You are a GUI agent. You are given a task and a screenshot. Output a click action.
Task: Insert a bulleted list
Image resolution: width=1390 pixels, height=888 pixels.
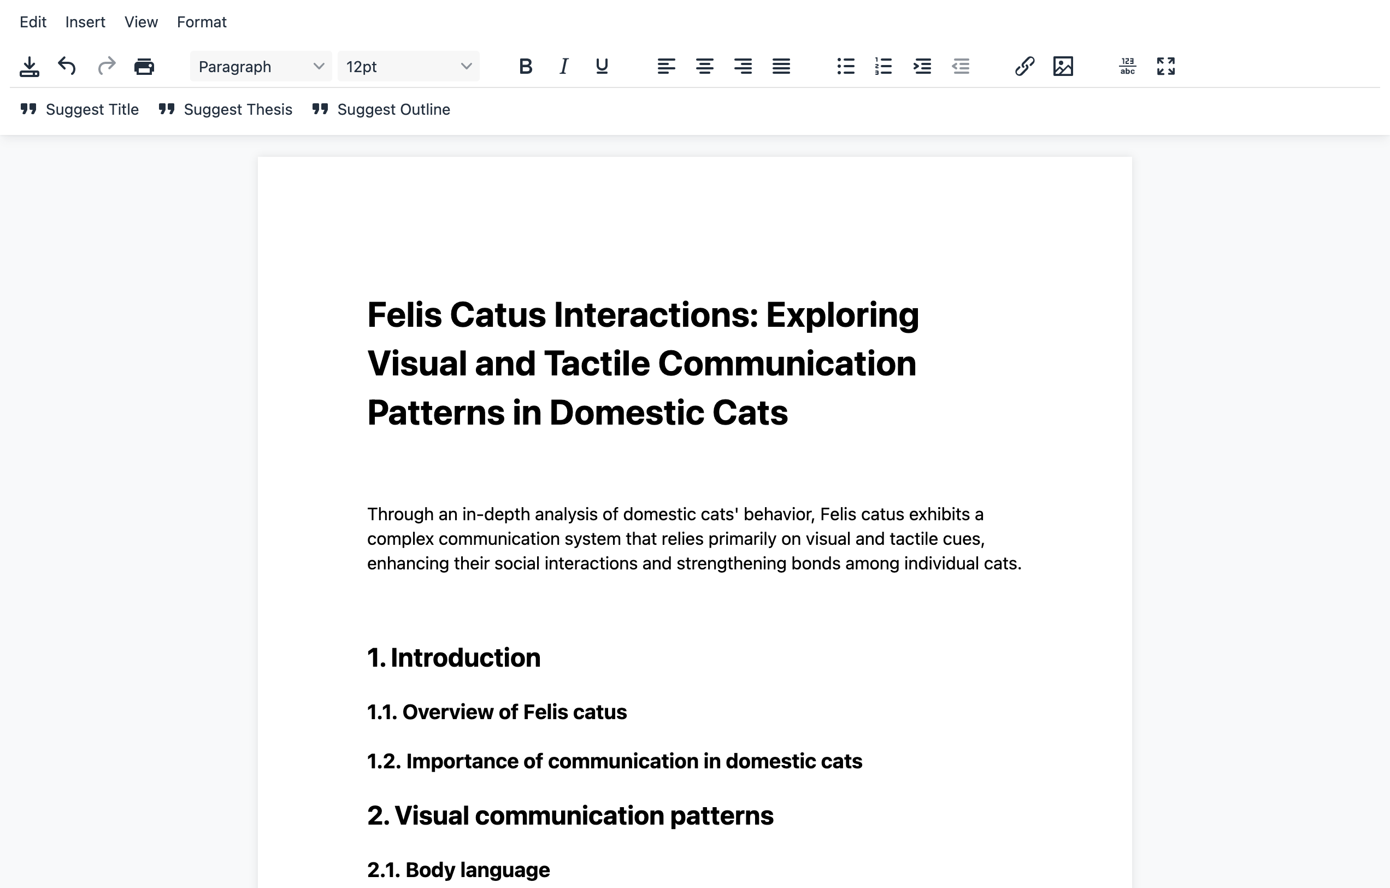click(x=846, y=67)
